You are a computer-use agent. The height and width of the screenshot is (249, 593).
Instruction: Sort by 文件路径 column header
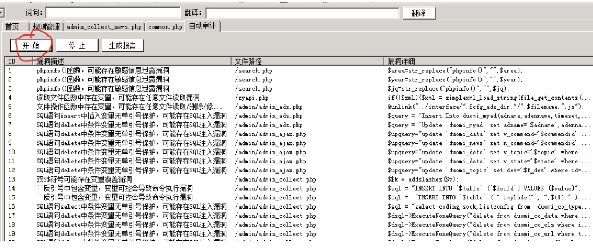pos(307,61)
